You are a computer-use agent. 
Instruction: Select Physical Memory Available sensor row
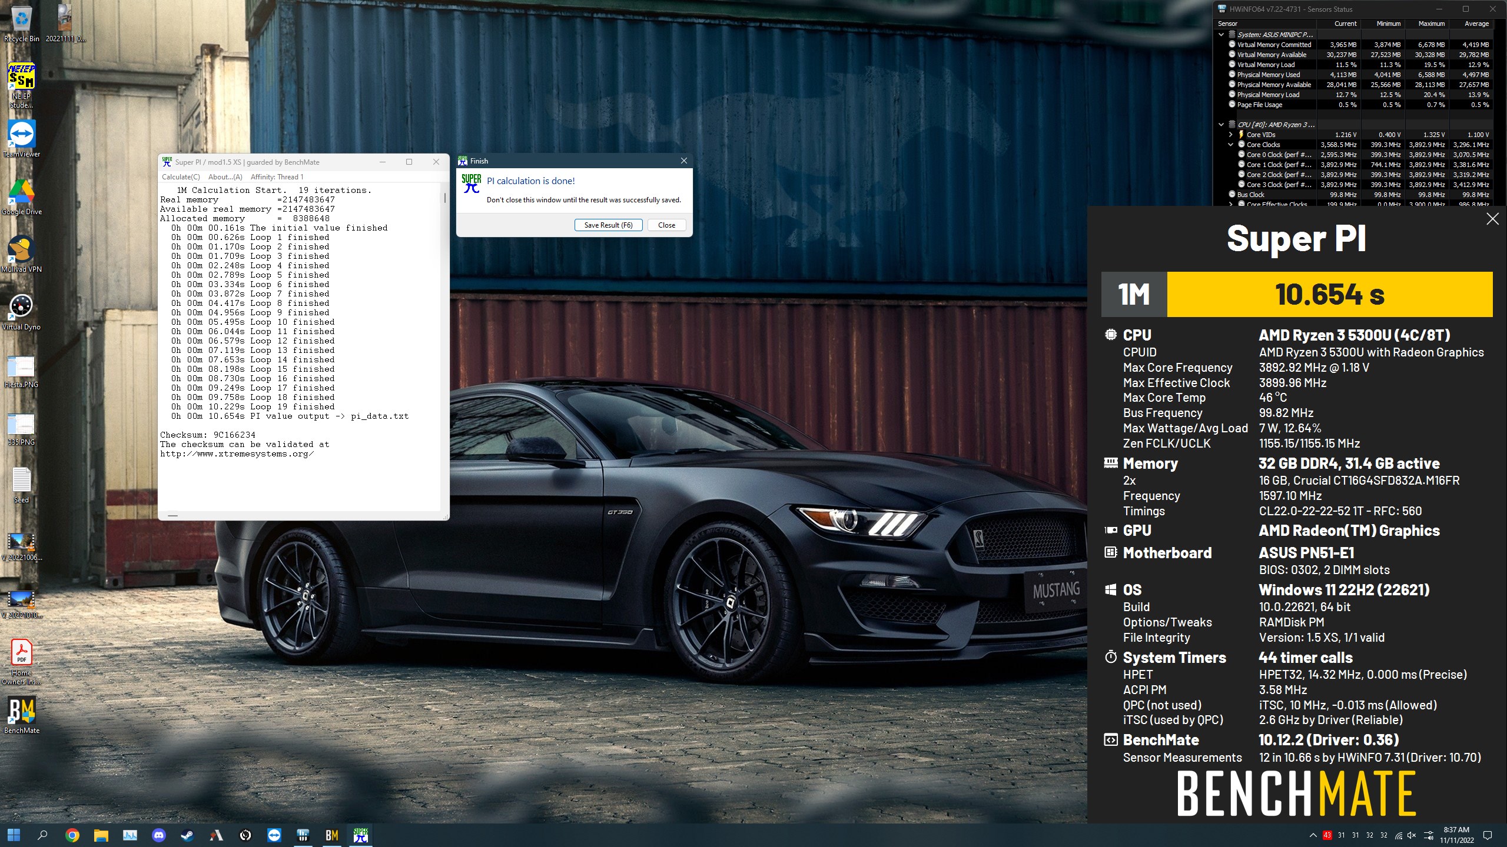click(1353, 85)
